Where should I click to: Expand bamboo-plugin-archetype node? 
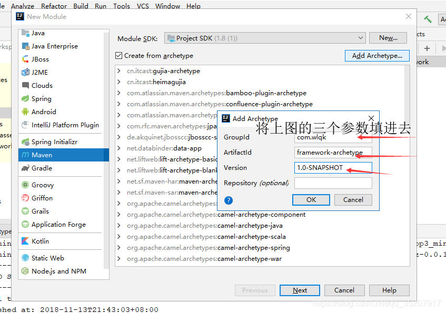pos(119,93)
